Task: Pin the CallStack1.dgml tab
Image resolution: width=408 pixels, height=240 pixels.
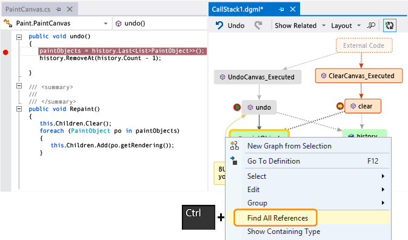Action: click(281, 9)
